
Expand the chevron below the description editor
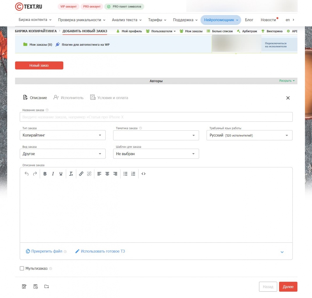(x=282, y=252)
